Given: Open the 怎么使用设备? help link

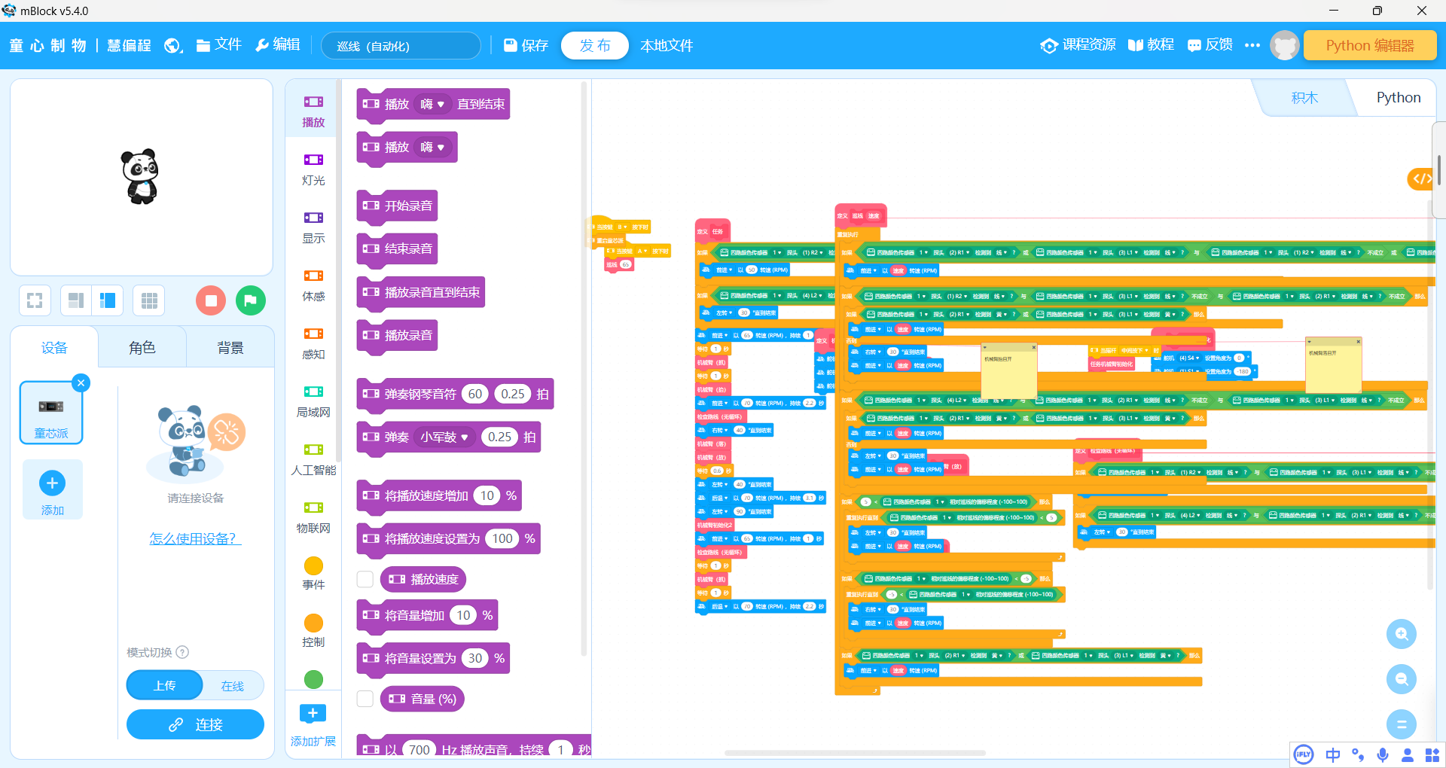Looking at the screenshot, I should pyautogui.click(x=195, y=539).
